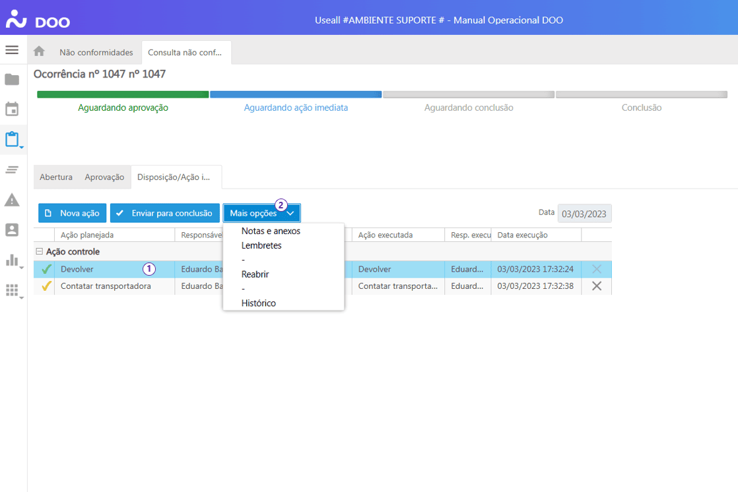Open the bar chart reports icon
The width and height of the screenshot is (738, 492).
coord(12,260)
